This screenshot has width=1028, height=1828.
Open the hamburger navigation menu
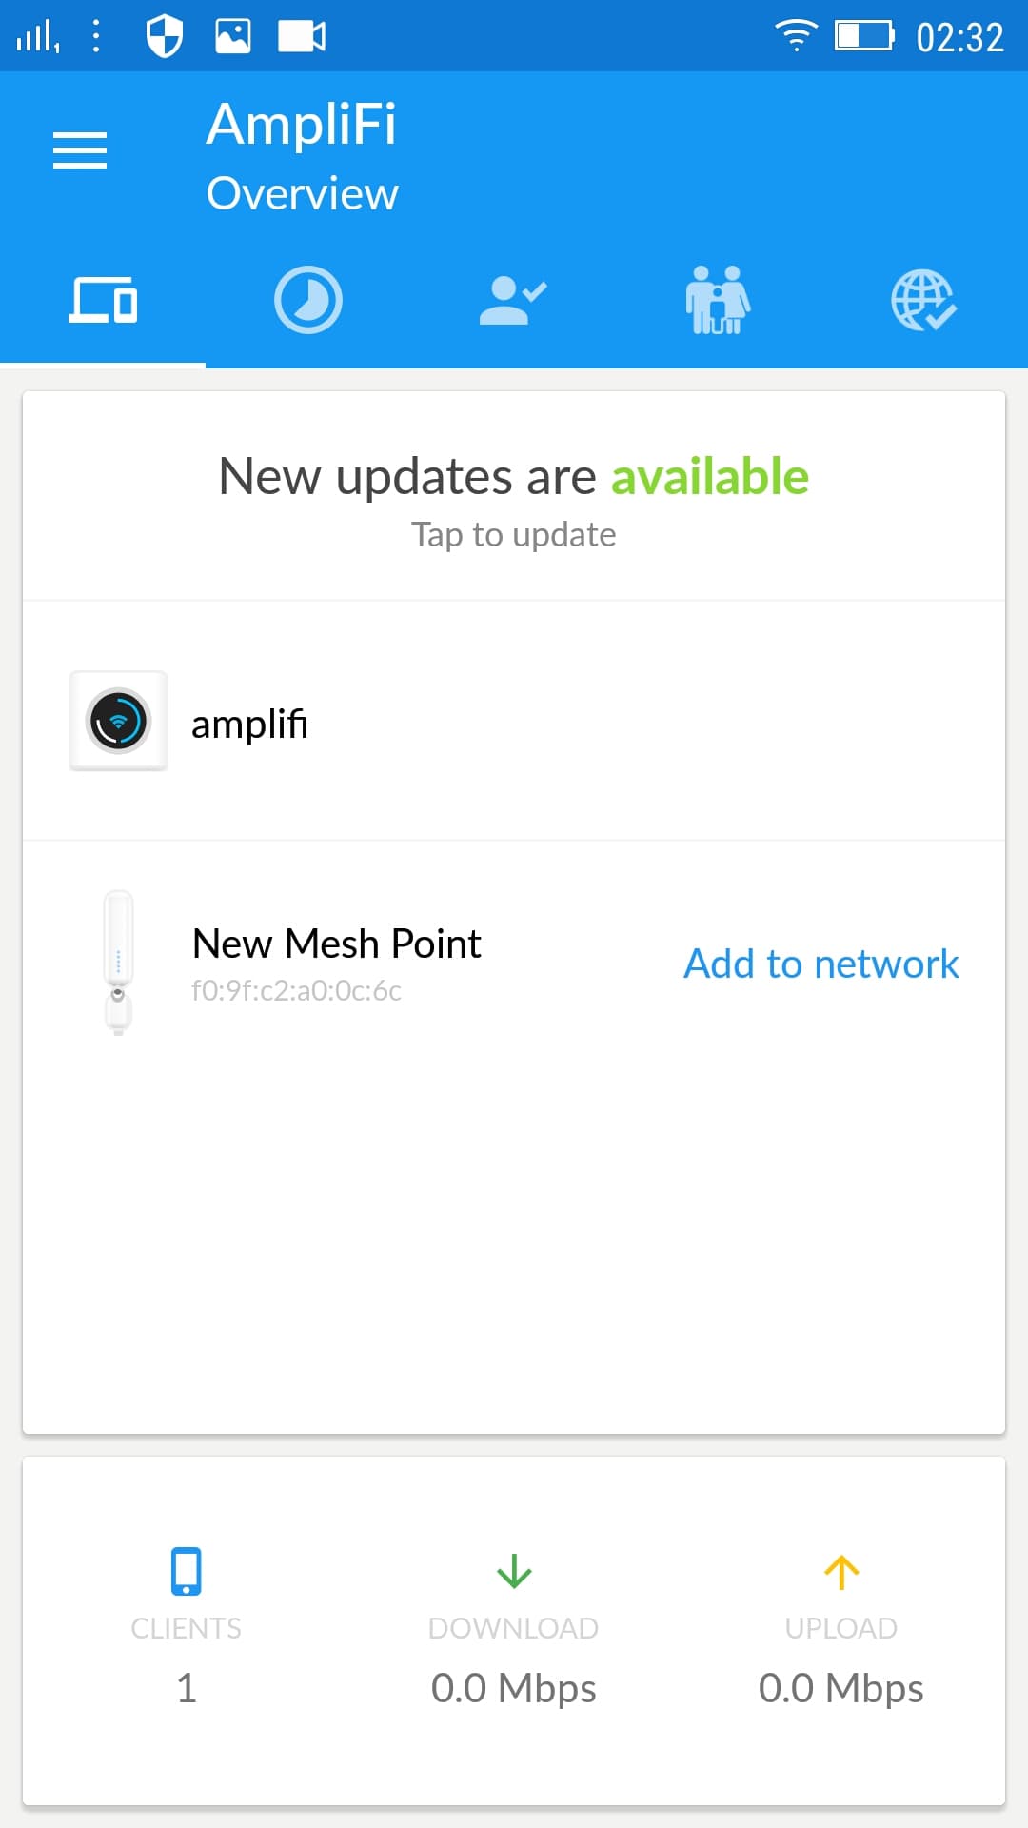tap(80, 150)
